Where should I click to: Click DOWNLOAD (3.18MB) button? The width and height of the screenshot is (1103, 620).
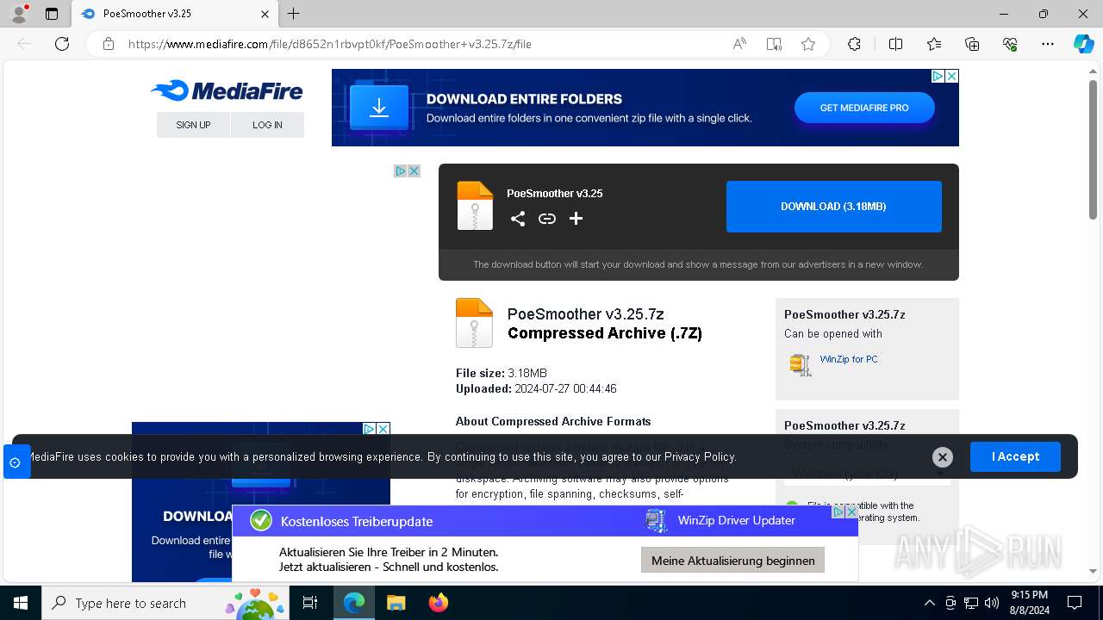tap(833, 207)
